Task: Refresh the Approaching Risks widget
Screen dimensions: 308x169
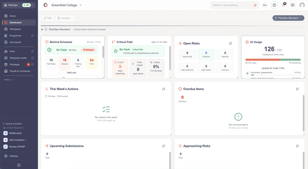Action: click(x=297, y=146)
